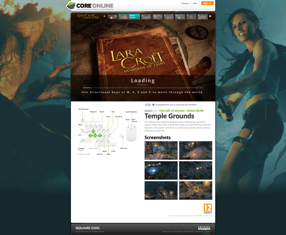Screen dimensions: 286x235
Task: Select level 1 thumbnail in level bar
Action: [113, 16]
